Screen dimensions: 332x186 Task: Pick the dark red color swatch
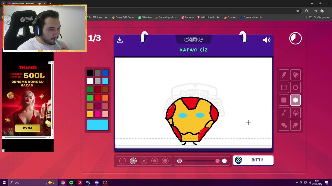click(x=98, y=89)
